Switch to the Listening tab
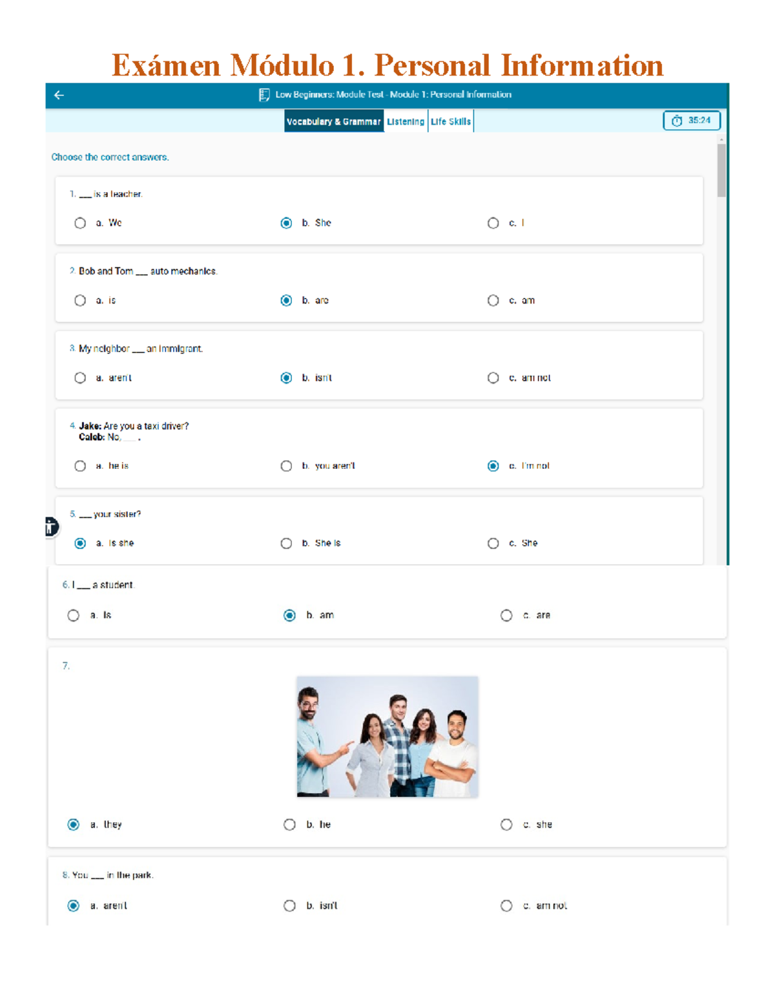Screen dimensions: 775x1003 pos(405,121)
